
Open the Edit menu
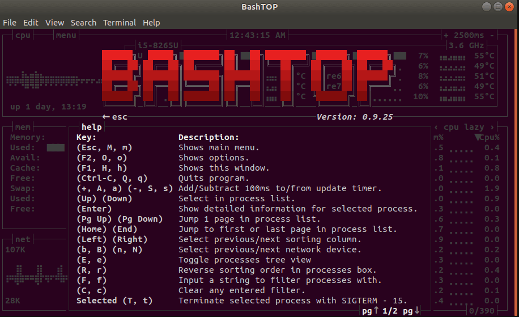click(31, 23)
